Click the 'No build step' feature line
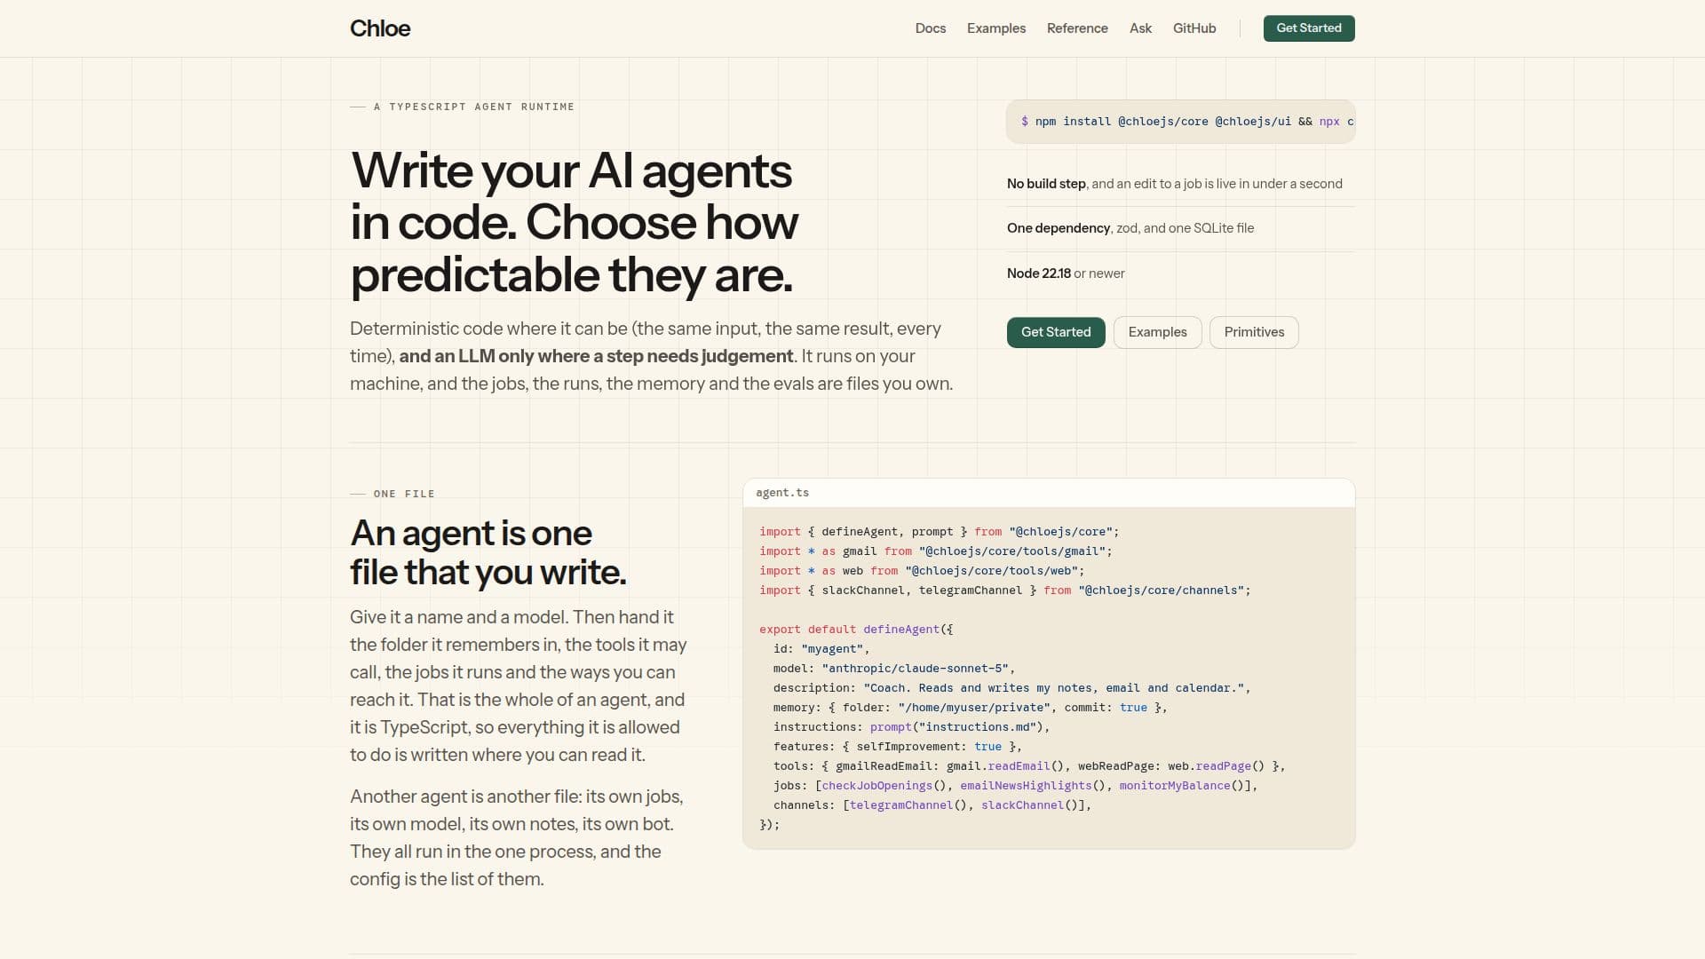Screen dimensions: 1705x959 [x=1174, y=184]
